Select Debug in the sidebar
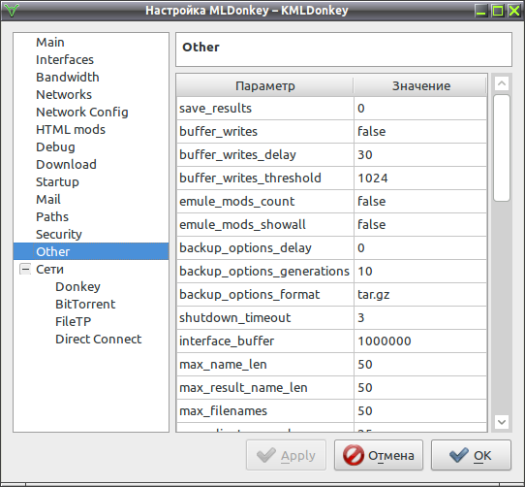 [x=55, y=146]
